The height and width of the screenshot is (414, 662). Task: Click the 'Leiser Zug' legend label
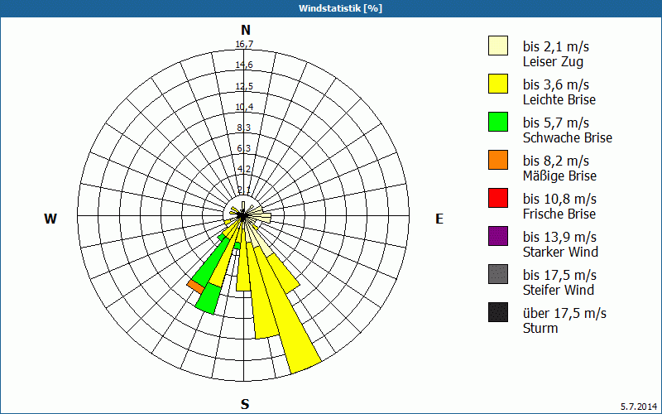553,61
